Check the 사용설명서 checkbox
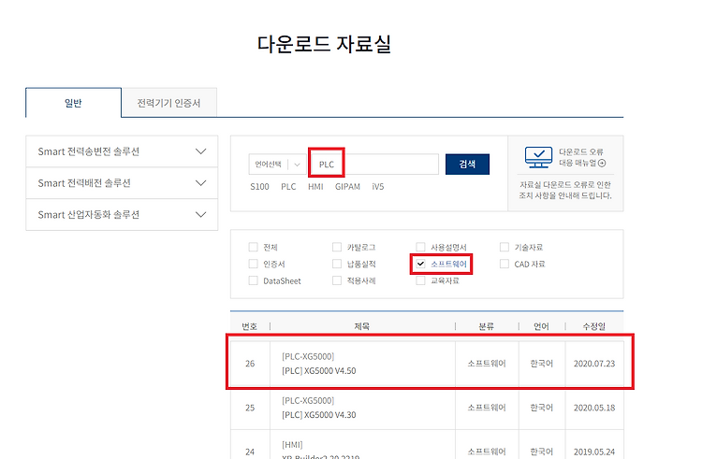 tap(420, 247)
